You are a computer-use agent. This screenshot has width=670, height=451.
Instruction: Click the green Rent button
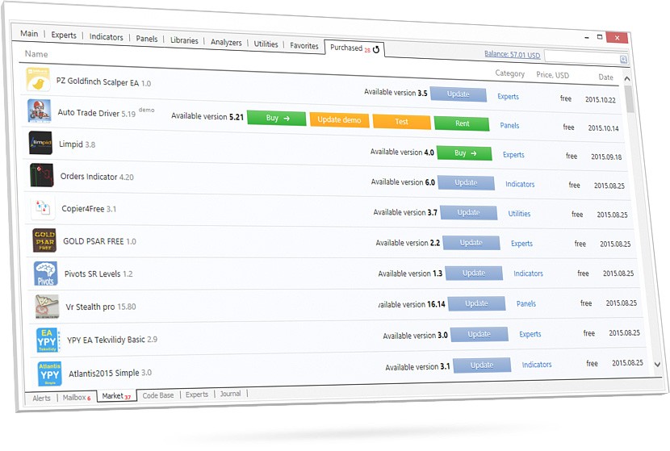coord(463,123)
